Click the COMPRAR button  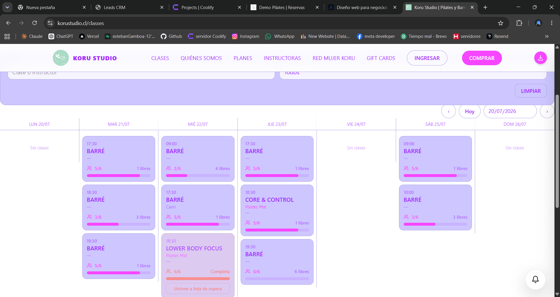(x=482, y=58)
